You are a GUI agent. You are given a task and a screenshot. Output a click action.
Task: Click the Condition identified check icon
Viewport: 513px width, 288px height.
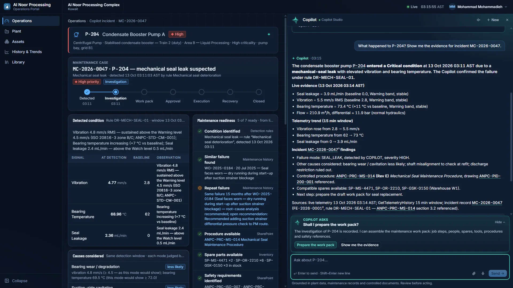200,131
